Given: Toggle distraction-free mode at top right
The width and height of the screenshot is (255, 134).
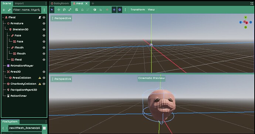Looking at the screenshot, I should pos(252,3).
